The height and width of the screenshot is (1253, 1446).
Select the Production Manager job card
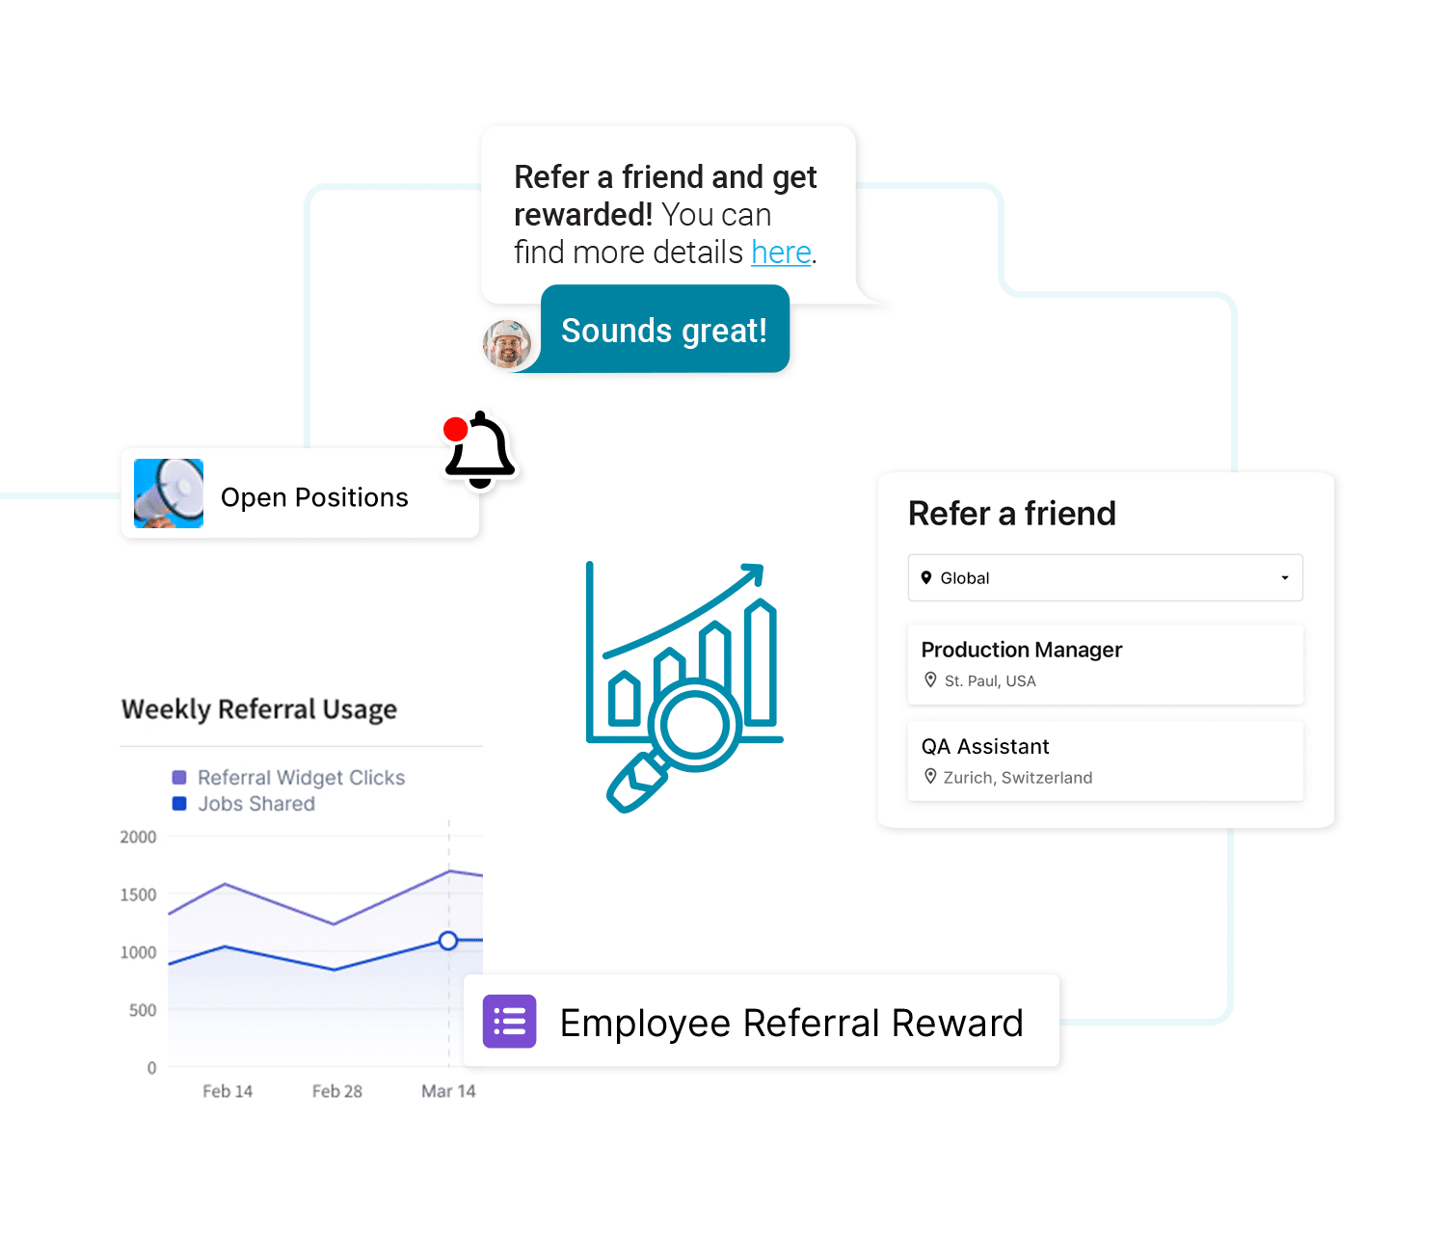pos(1105,664)
